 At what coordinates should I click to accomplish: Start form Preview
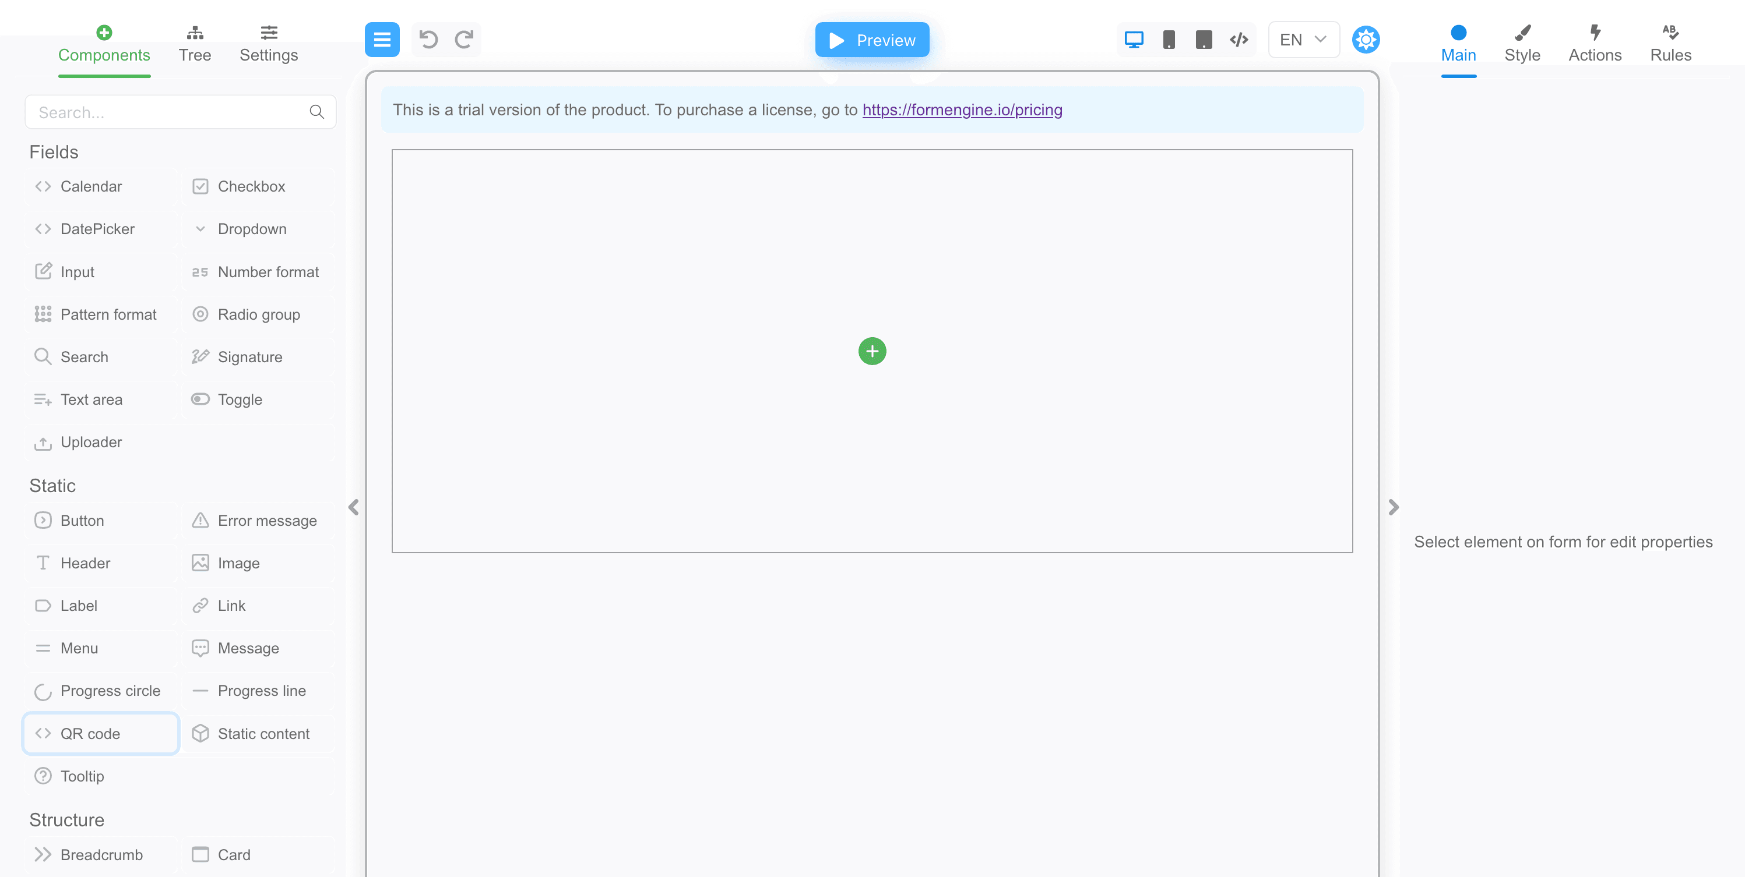coord(872,39)
